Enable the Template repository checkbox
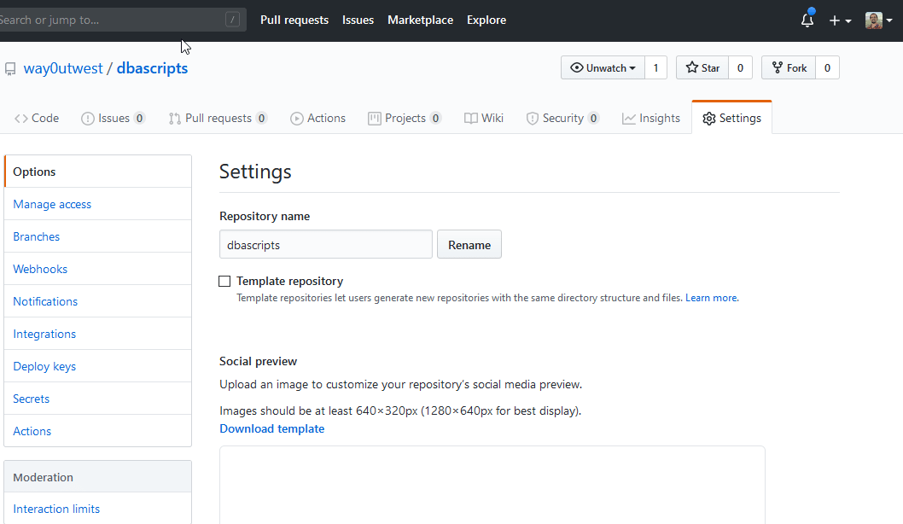Image resolution: width=903 pixels, height=524 pixels. [x=224, y=281]
